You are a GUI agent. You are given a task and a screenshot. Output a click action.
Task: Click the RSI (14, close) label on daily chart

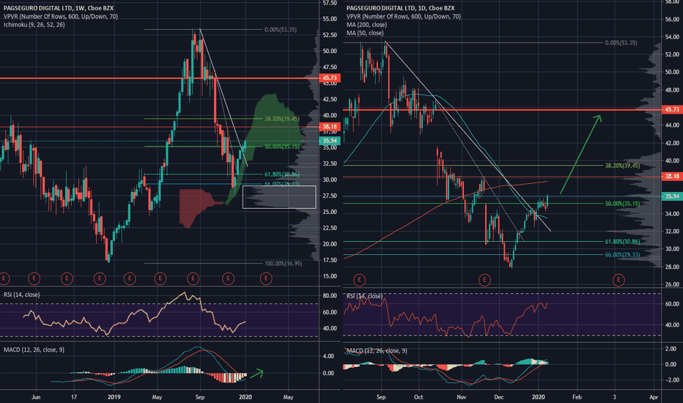click(x=365, y=296)
